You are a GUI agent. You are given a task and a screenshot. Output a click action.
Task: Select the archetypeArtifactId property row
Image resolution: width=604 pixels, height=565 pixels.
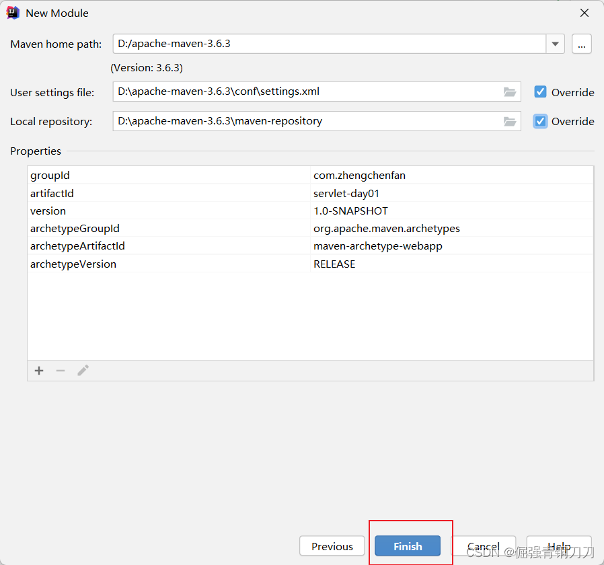(x=202, y=246)
